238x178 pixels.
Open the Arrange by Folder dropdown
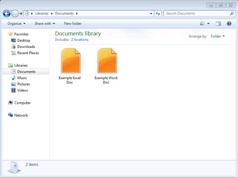(x=218, y=36)
